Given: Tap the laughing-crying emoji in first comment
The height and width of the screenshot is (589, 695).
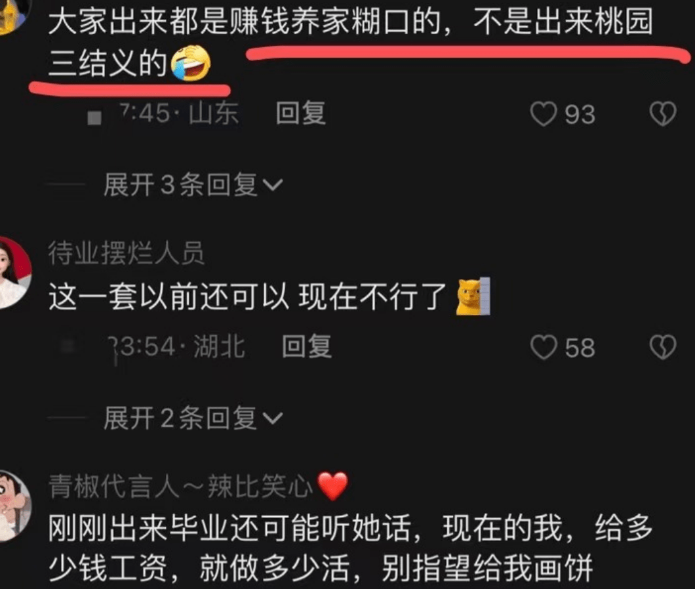Looking at the screenshot, I should pos(191,63).
